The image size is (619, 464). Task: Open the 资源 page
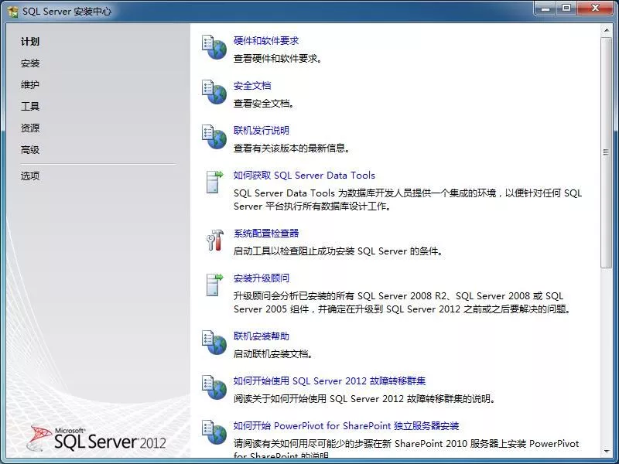[x=30, y=128]
